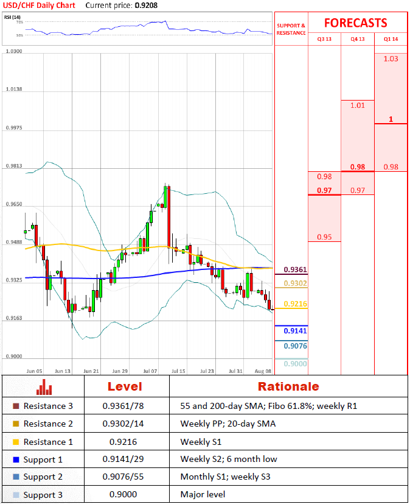The image size is (410, 504).
Task: Select the 'Support 3' row label
Action: point(43,495)
